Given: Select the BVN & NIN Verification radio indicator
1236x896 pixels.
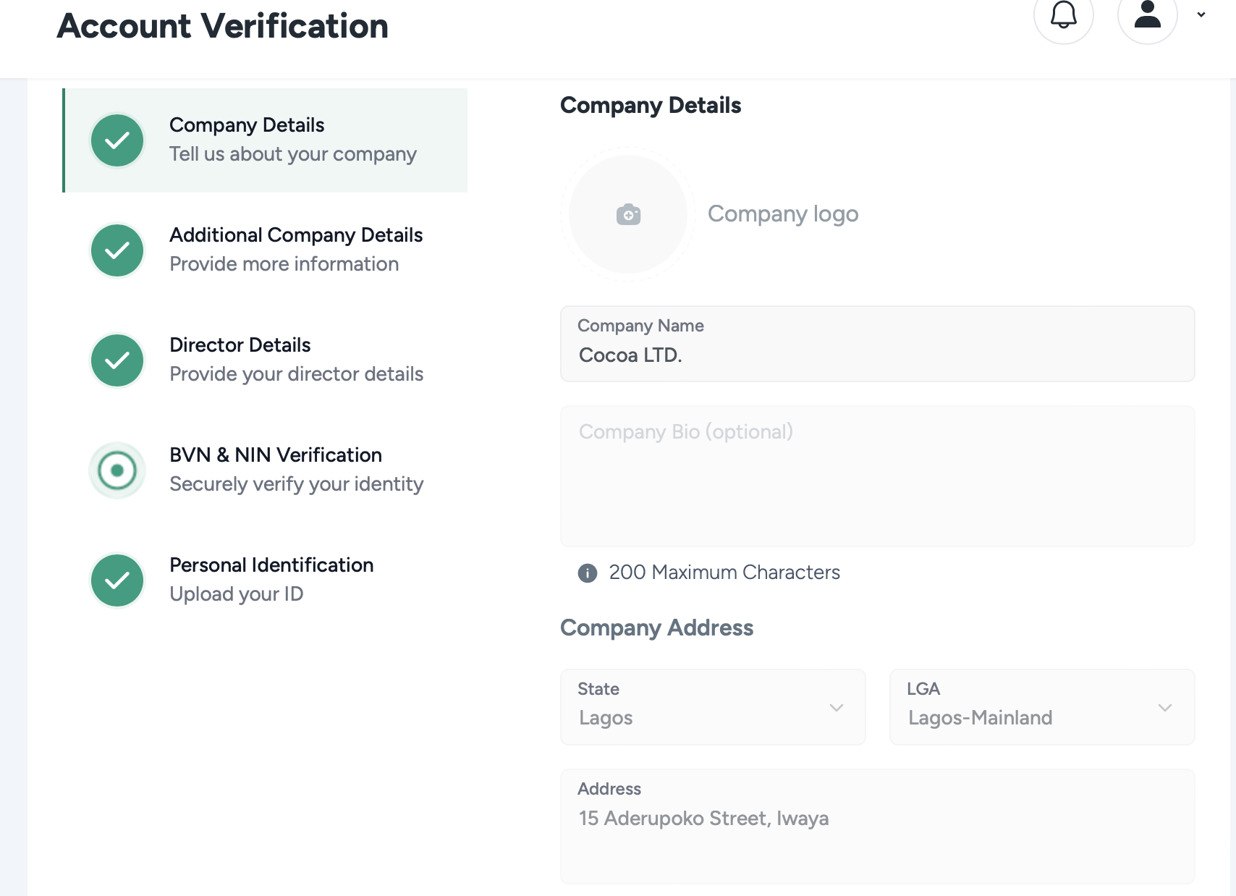Looking at the screenshot, I should [x=117, y=470].
